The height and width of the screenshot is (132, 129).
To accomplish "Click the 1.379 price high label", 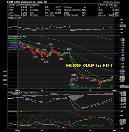I will tap(51, 44).
